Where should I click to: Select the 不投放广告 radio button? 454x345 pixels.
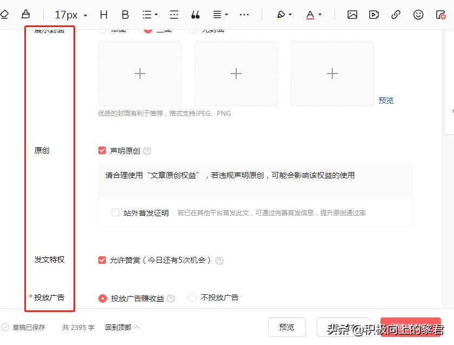(192, 297)
